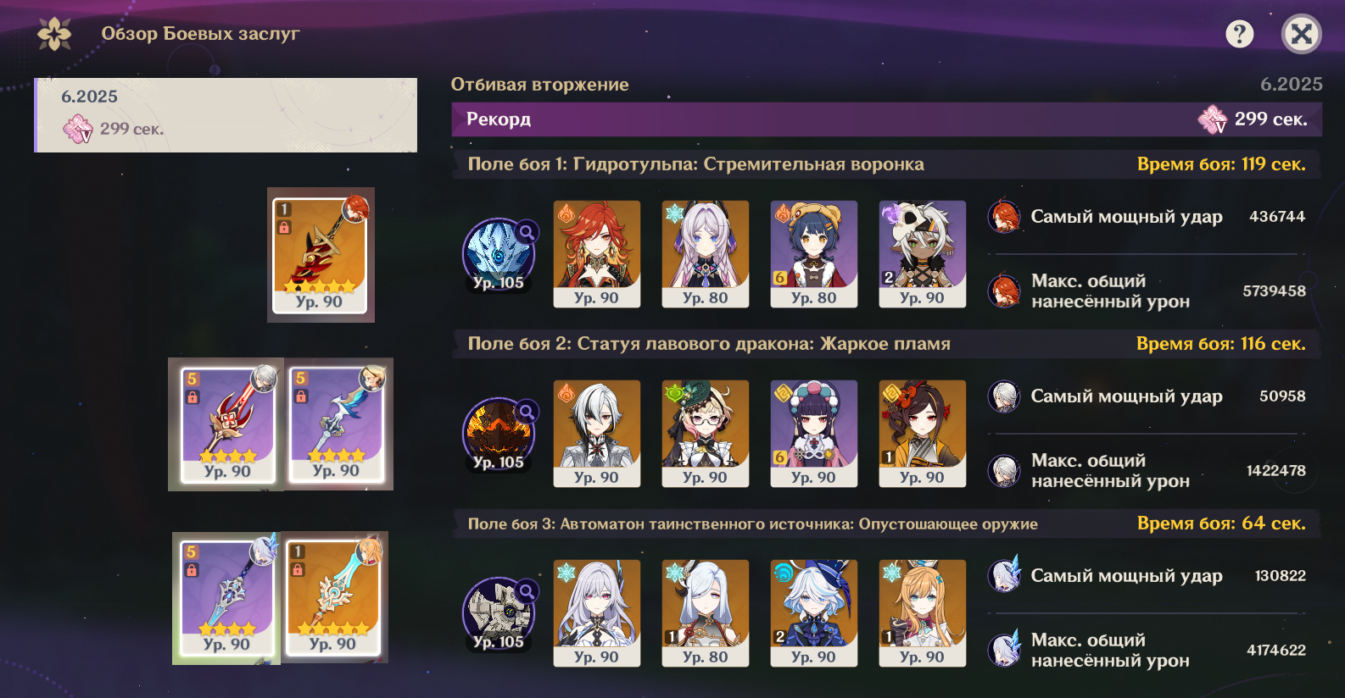Select the orange-haired Cryo character portrait
Image resolution: width=1345 pixels, height=698 pixels.
click(922, 613)
